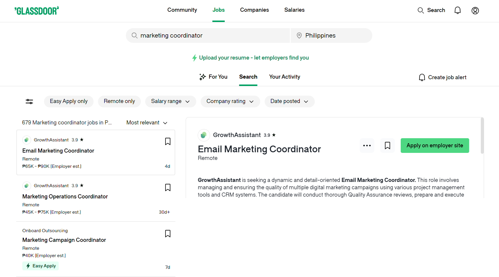Open the Marketing Campaign Coordinator listing

[x=64, y=240]
